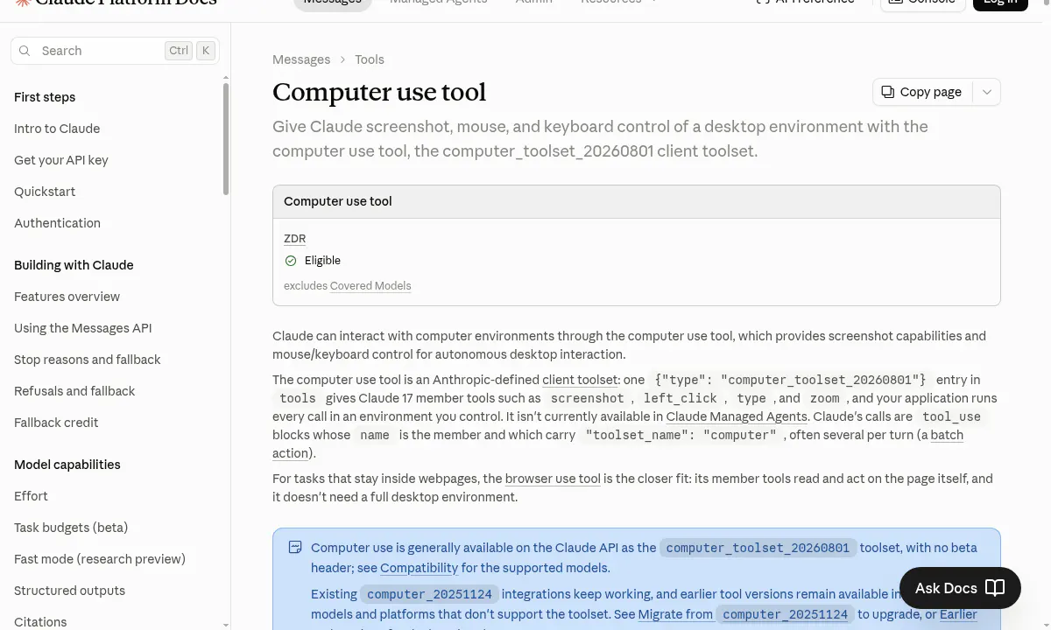Click the Computer use tool page heading
Viewport: 1051px width, 630px height.
[x=379, y=92]
